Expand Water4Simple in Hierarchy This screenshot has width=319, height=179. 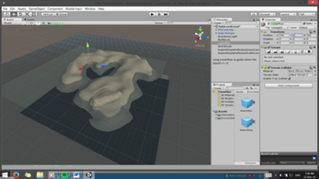click(216, 33)
